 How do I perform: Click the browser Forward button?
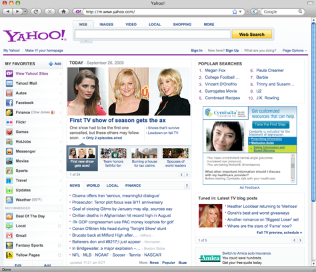click(17, 11)
